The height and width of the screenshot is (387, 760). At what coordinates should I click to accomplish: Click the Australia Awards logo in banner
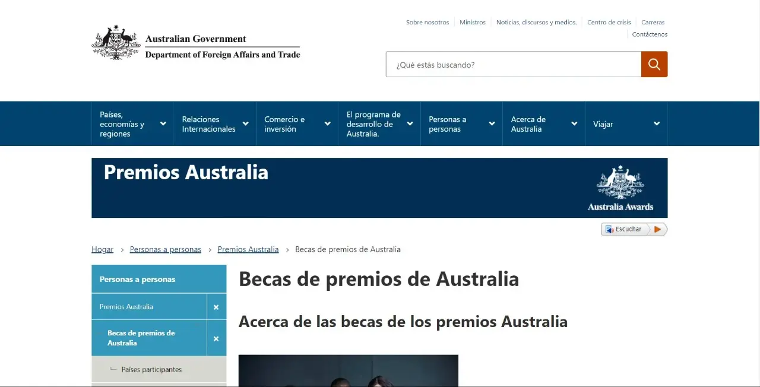(x=620, y=188)
